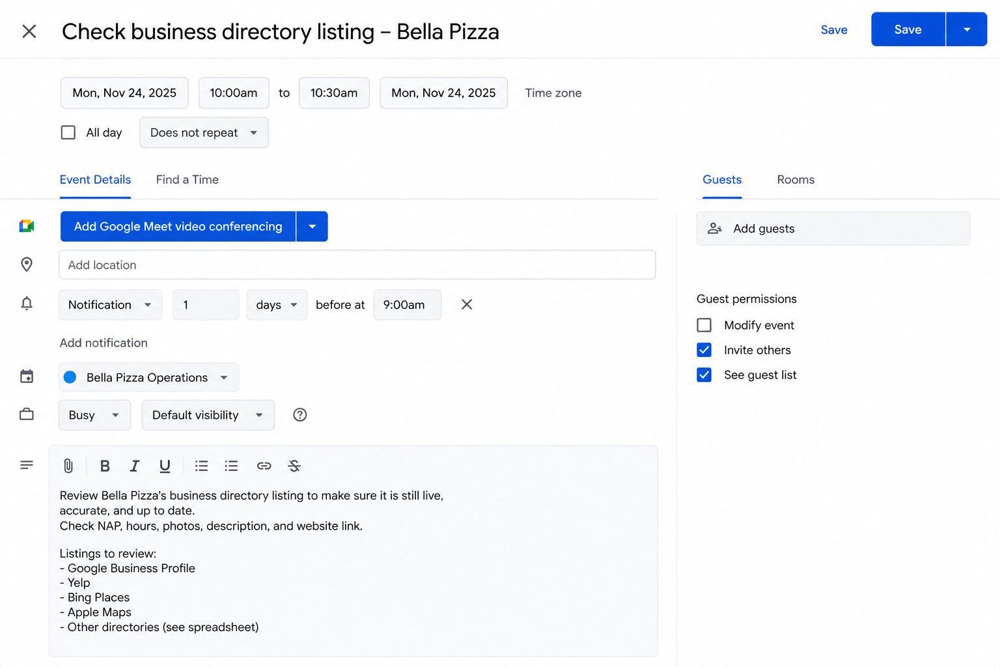Open the Does not repeat dropdown
Image resolution: width=1000 pixels, height=667 pixels.
(204, 132)
